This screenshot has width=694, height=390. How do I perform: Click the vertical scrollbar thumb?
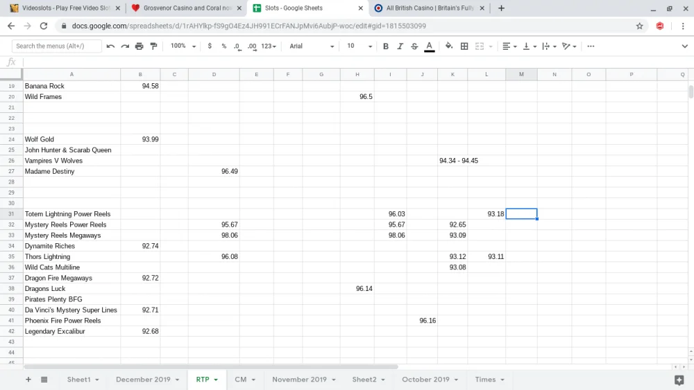(x=691, y=91)
